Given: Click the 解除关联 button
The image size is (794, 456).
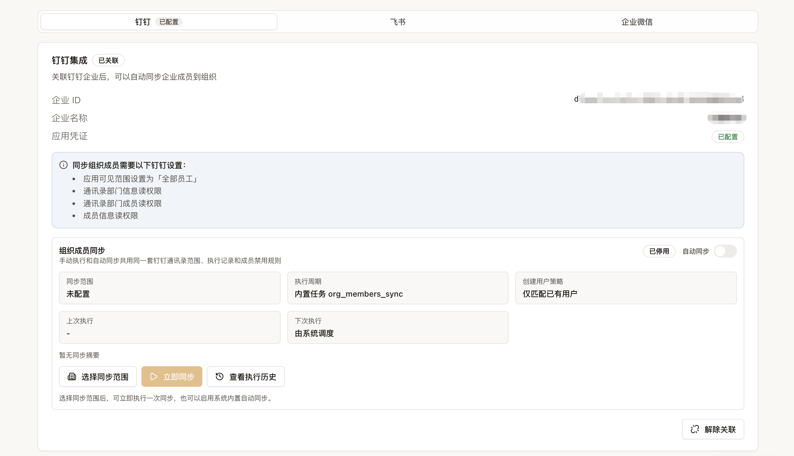Looking at the screenshot, I should (x=713, y=429).
